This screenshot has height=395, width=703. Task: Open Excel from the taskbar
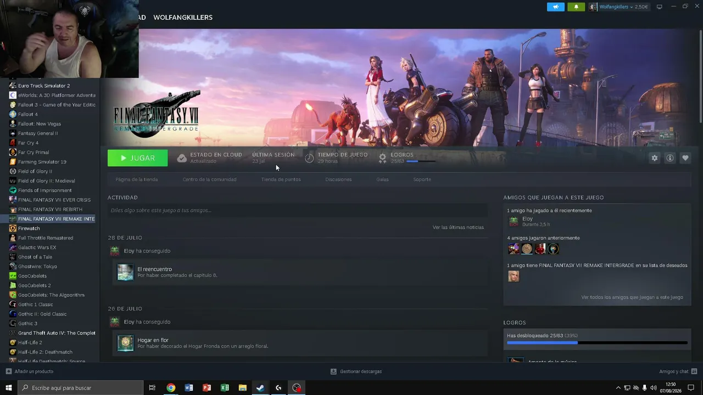[x=225, y=388]
